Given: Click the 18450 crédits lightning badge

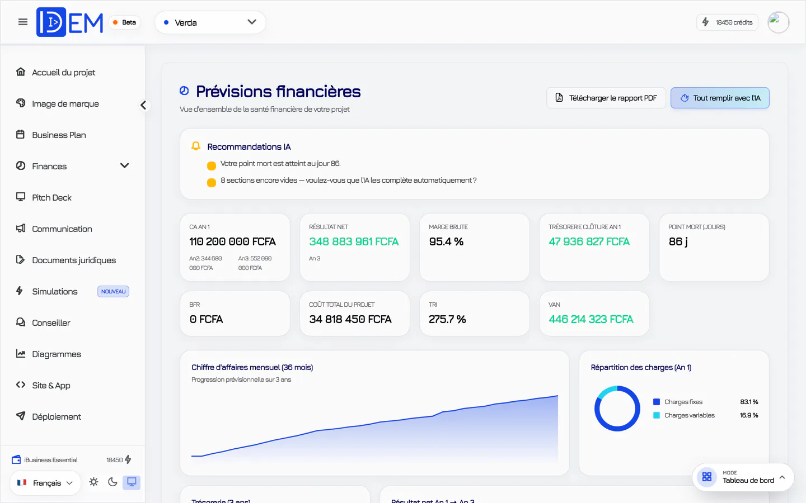Looking at the screenshot, I should (727, 22).
